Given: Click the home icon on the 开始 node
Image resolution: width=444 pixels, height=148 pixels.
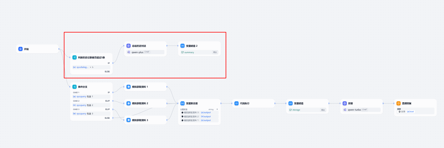Looking at the screenshot, I should [x=20, y=49].
